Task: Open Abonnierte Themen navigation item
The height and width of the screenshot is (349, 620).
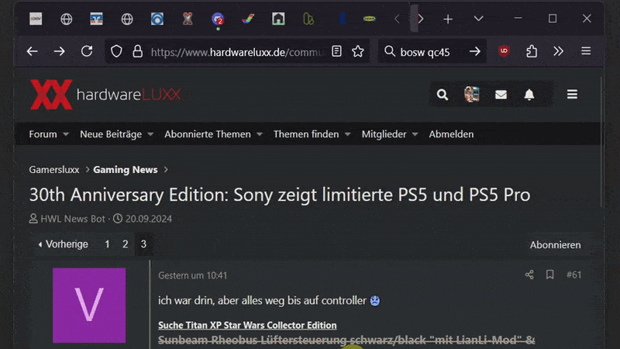Action: click(208, 134)
